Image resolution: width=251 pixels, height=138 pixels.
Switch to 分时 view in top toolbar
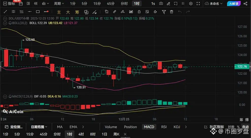(124, 4)
